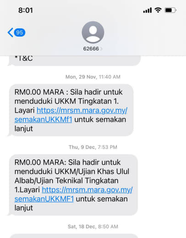Viewport: 186px width, 238px height.
Task: Tap the *T&C message bubble
Action: click(x=74, y=61)
